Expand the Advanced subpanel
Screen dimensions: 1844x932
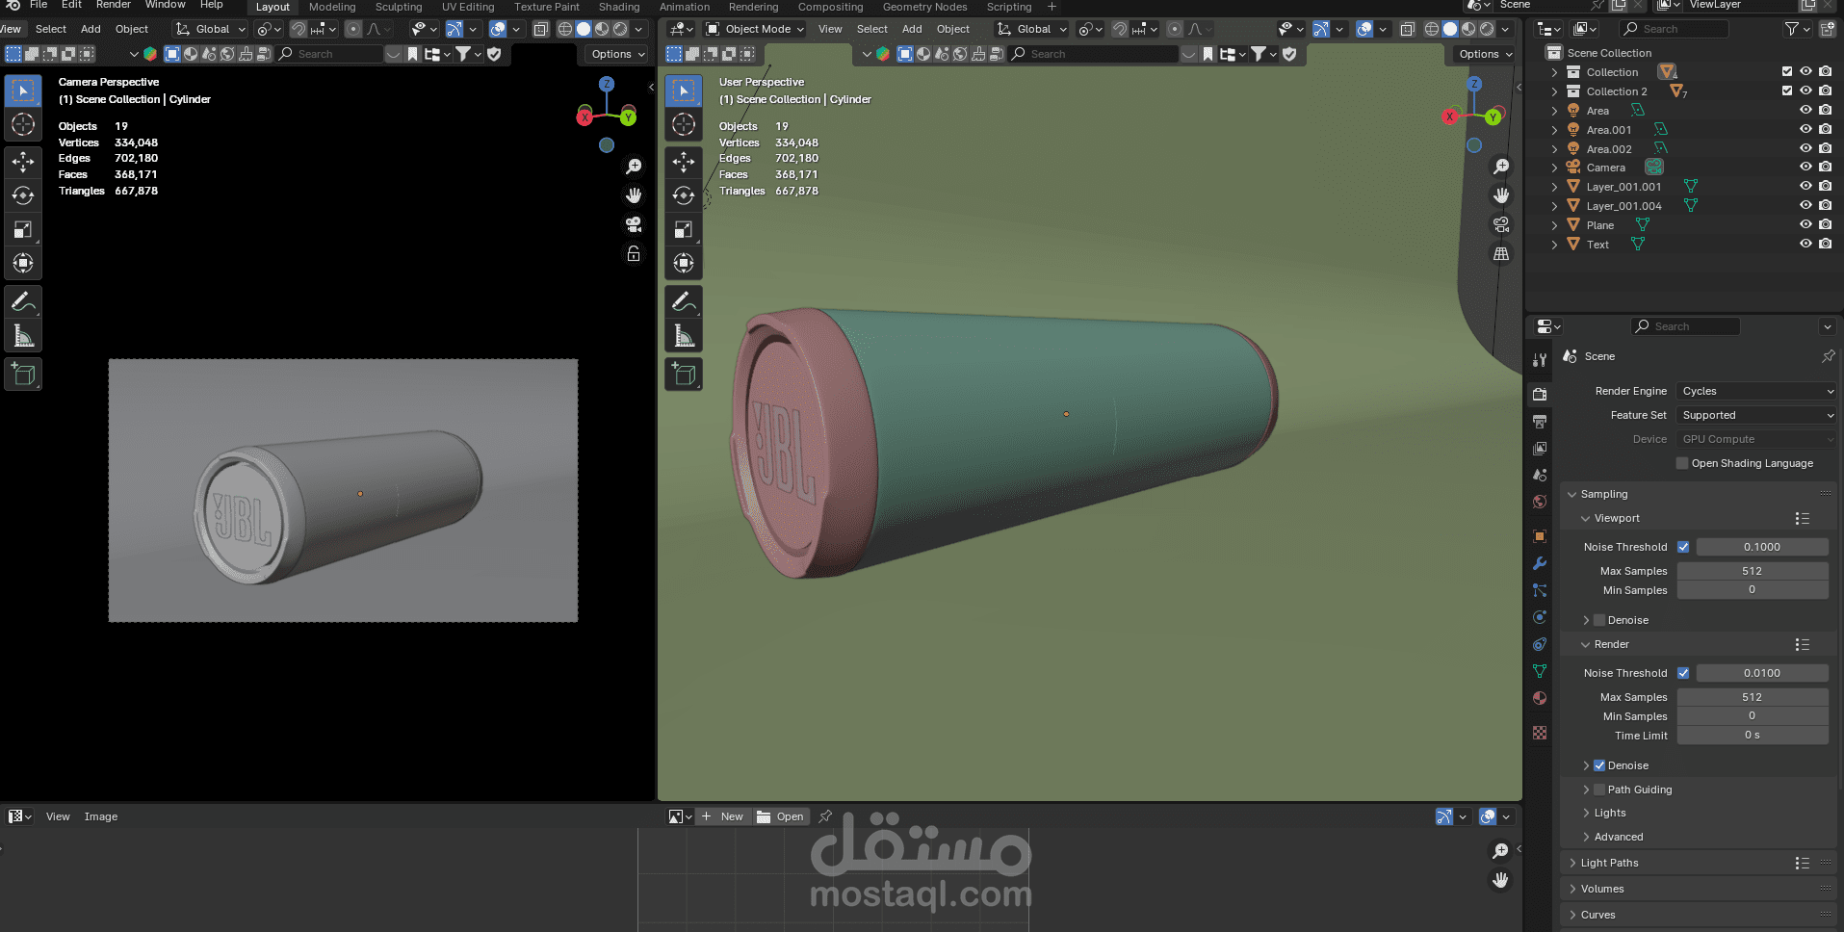click(1619, 837)
